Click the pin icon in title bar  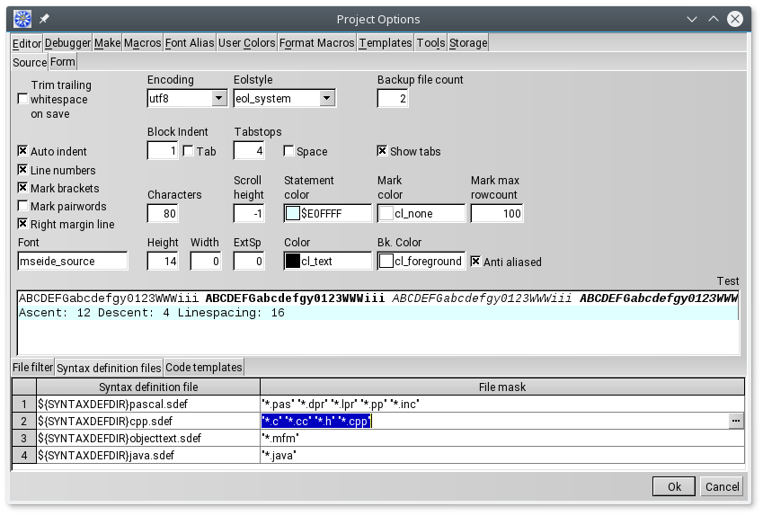pos(45,19)
